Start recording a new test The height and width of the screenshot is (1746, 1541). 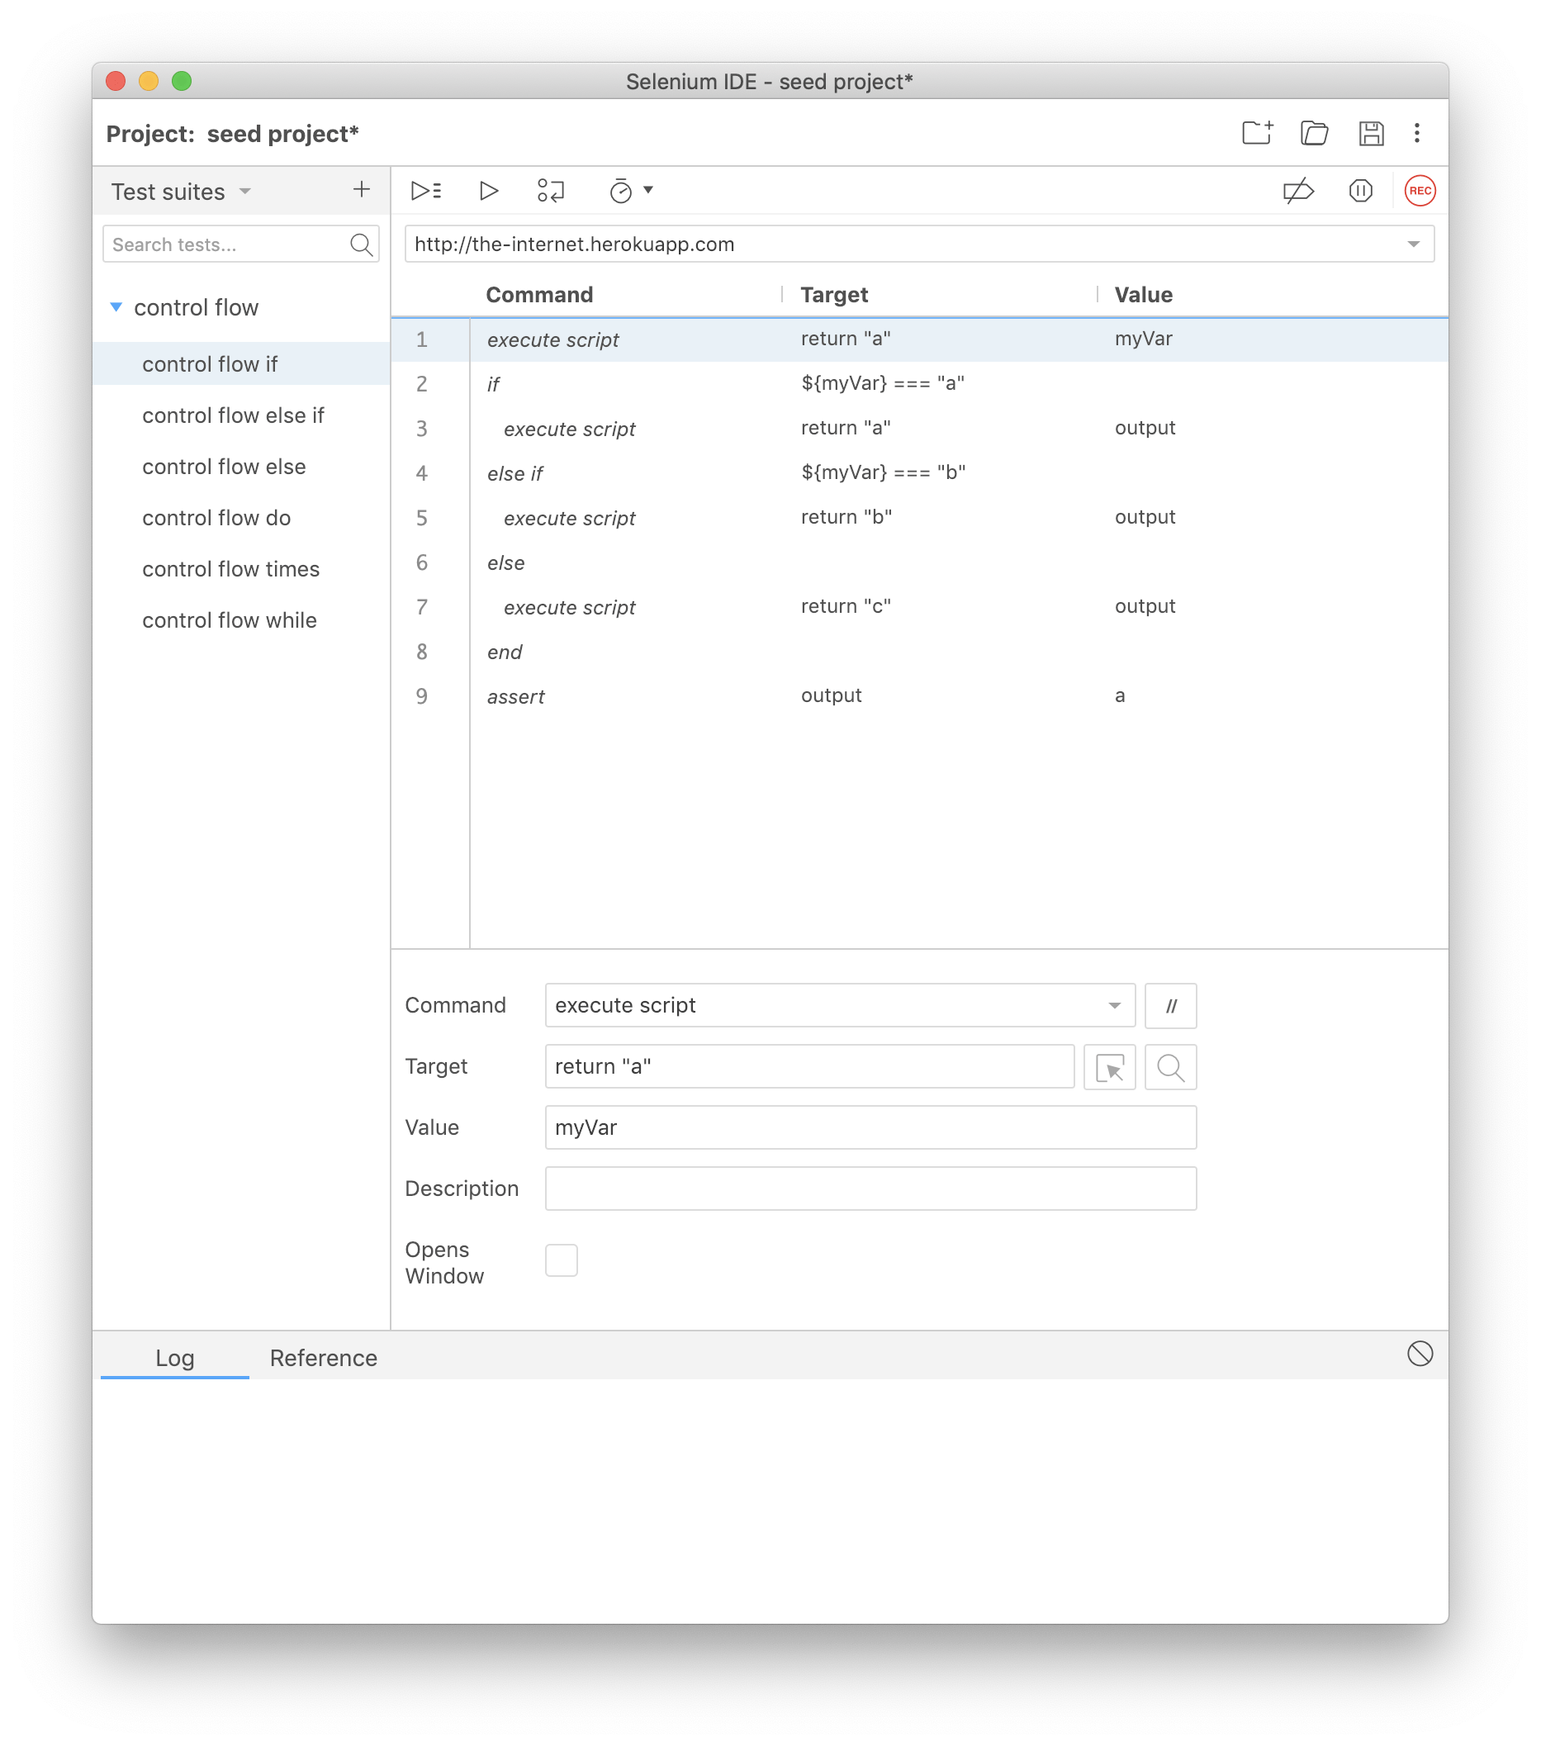click(x=1420, y=190)
